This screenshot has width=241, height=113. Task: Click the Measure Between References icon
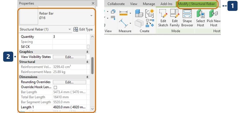click(x=124, y=23)
